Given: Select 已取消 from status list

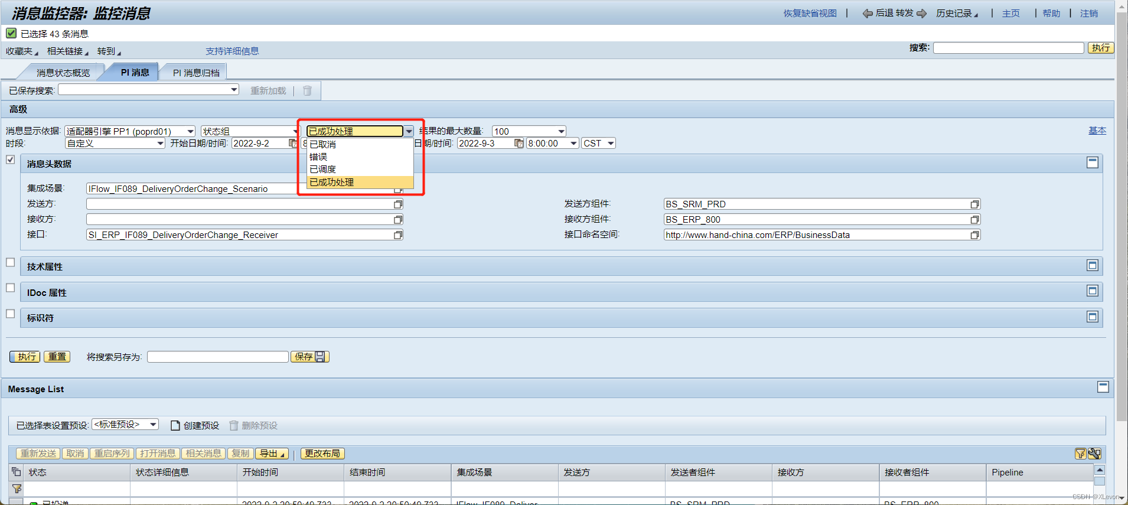Looking at the screenshot, I should (360, 144).
